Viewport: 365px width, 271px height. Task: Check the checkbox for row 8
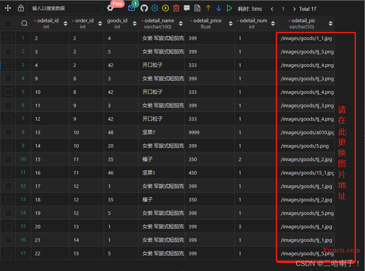tap(8, 133)
